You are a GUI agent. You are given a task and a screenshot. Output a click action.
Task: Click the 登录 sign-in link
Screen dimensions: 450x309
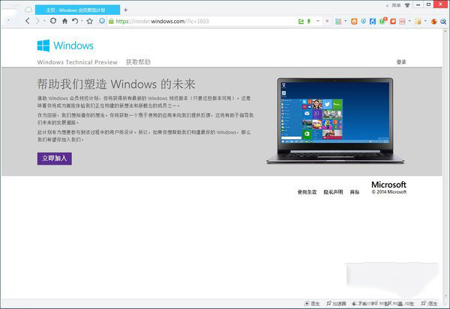401,62
